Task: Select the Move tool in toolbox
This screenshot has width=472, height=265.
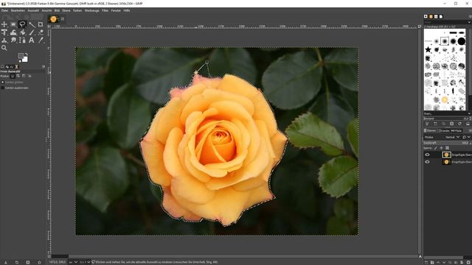Action: point(4,24)
